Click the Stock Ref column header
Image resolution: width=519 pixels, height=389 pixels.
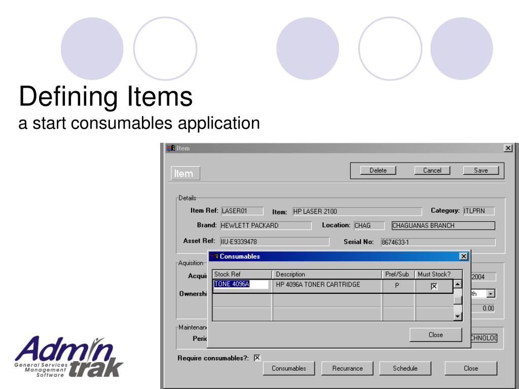(x=242, y=274)
